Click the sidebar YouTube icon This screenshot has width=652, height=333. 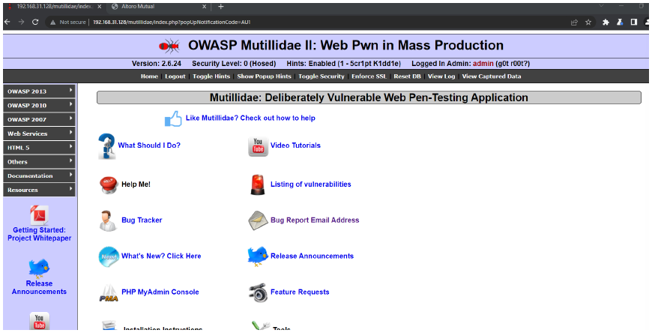[x=39, y=321]
